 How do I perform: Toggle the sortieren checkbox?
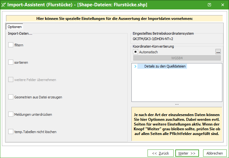click(x=11, y=62)
